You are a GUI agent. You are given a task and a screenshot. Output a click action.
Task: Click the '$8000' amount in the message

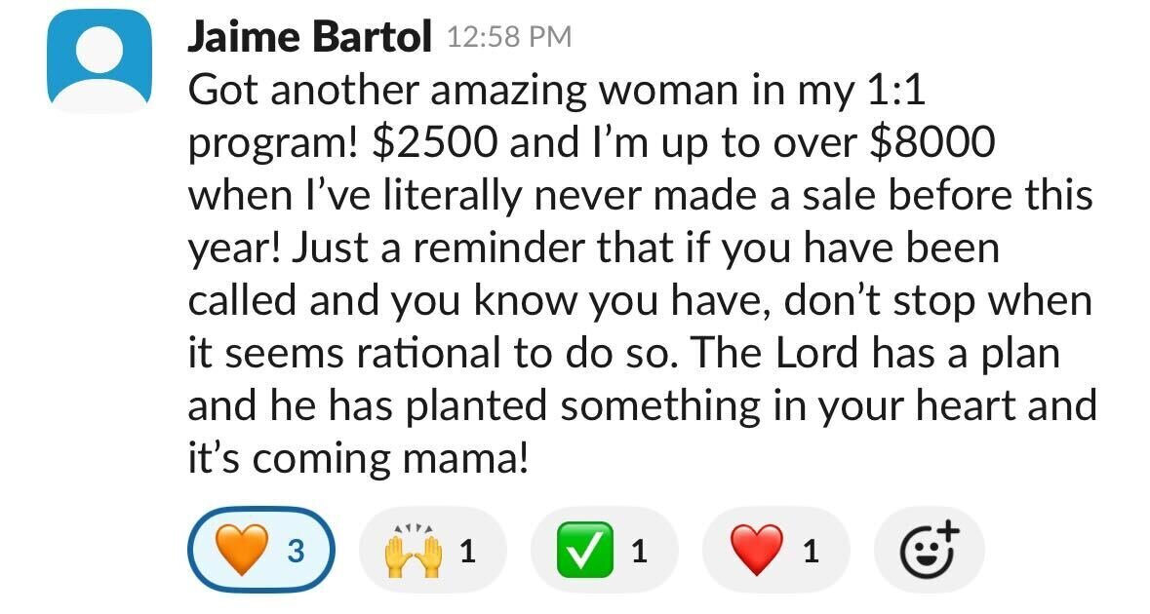click(x=932, y=141)
